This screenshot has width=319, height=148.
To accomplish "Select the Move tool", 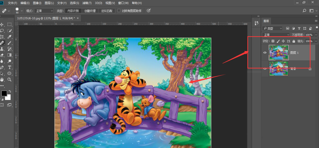I will (x=2, y=25).
